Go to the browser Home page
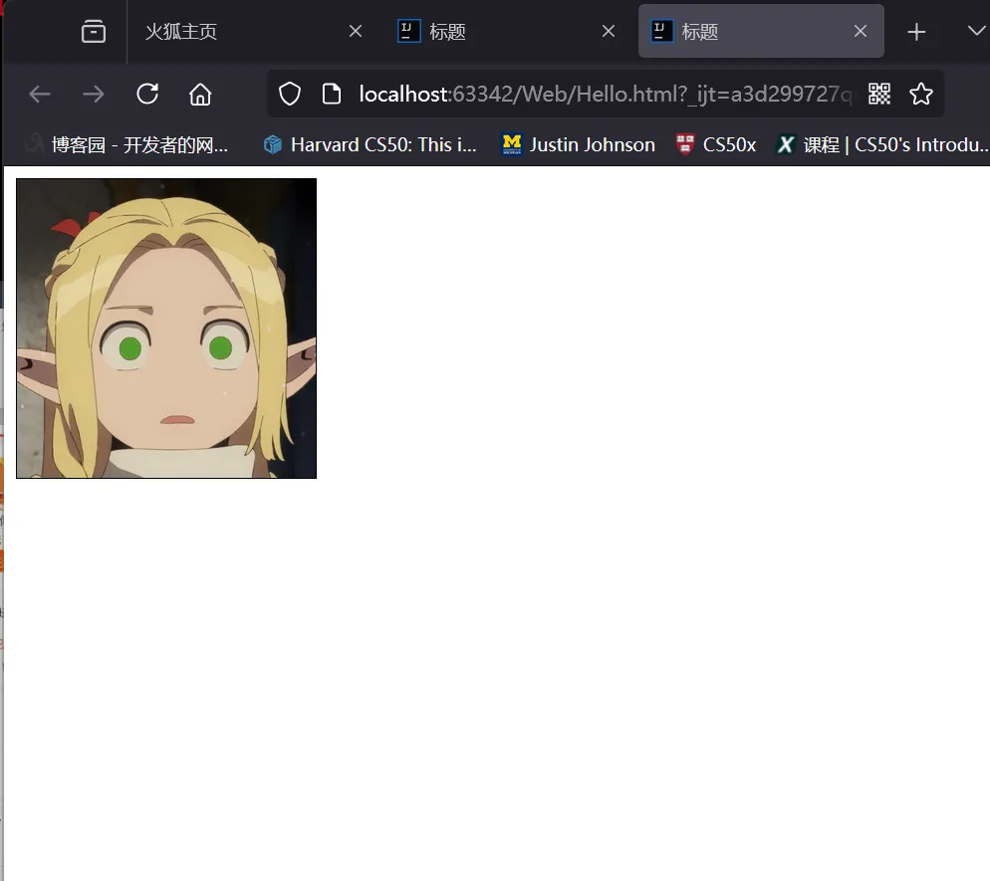The image size is (990, 881). pyautogui.click(x=200, y=95)
